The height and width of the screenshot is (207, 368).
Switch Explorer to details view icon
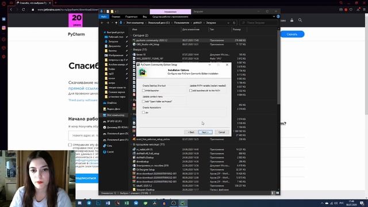pyautogui.click(x=273, y=193)
